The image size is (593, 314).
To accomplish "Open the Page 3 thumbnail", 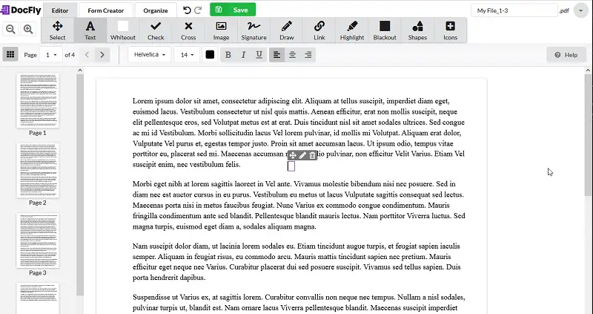I will point(38,241).
